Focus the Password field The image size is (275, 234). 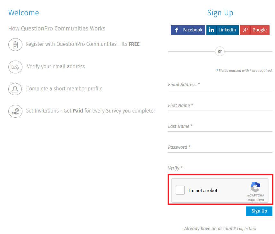point(220,147)
